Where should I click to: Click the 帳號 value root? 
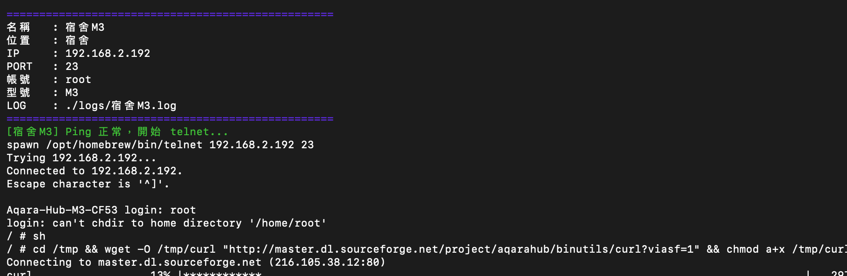click(x=78, y=80)
